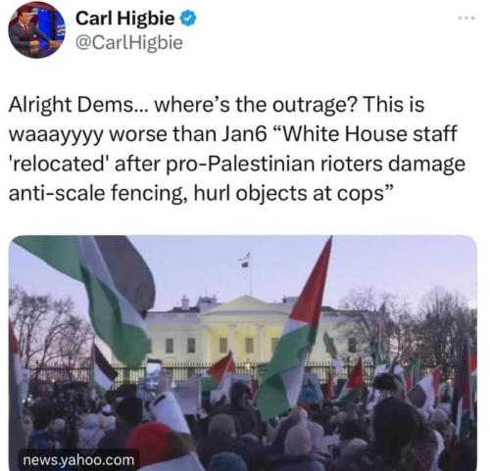This screenshot has height=471, width=490.
Task: Click the news.yahoo.com source label
Action: coord(78,460)
